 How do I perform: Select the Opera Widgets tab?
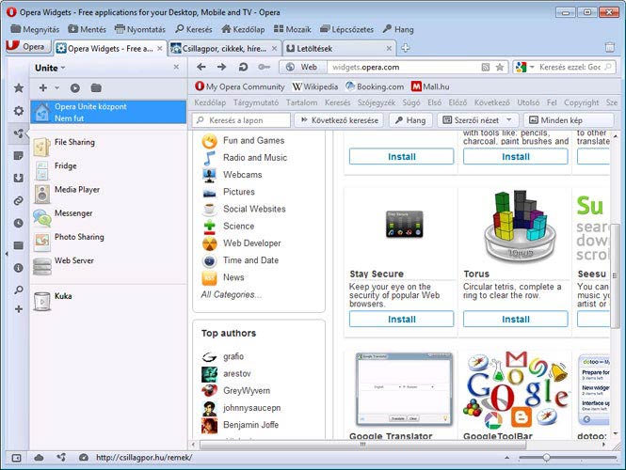110,49
